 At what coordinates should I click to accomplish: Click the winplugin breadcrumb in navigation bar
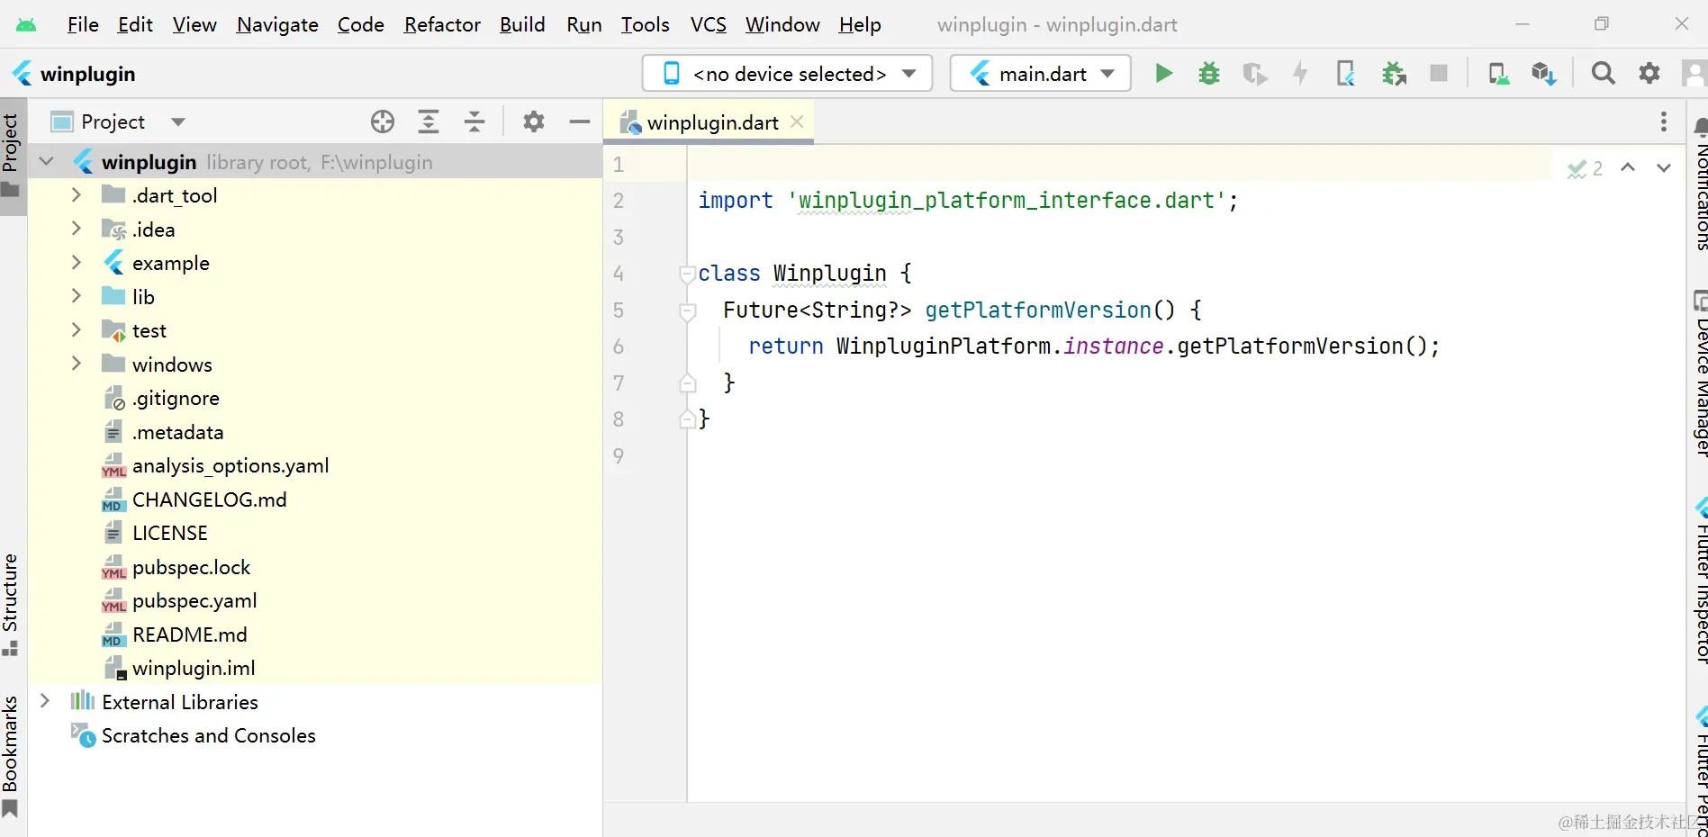[x=74, y=74]
